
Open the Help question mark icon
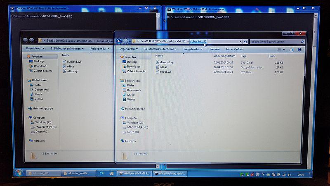299,50
